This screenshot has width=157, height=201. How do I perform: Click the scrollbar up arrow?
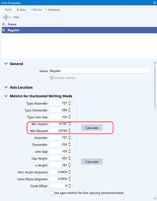(155, 62)
